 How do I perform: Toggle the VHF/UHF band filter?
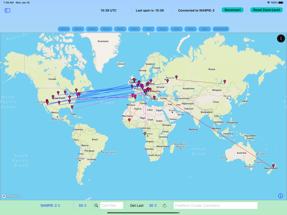pyautogui.click(x=221, y=29)
